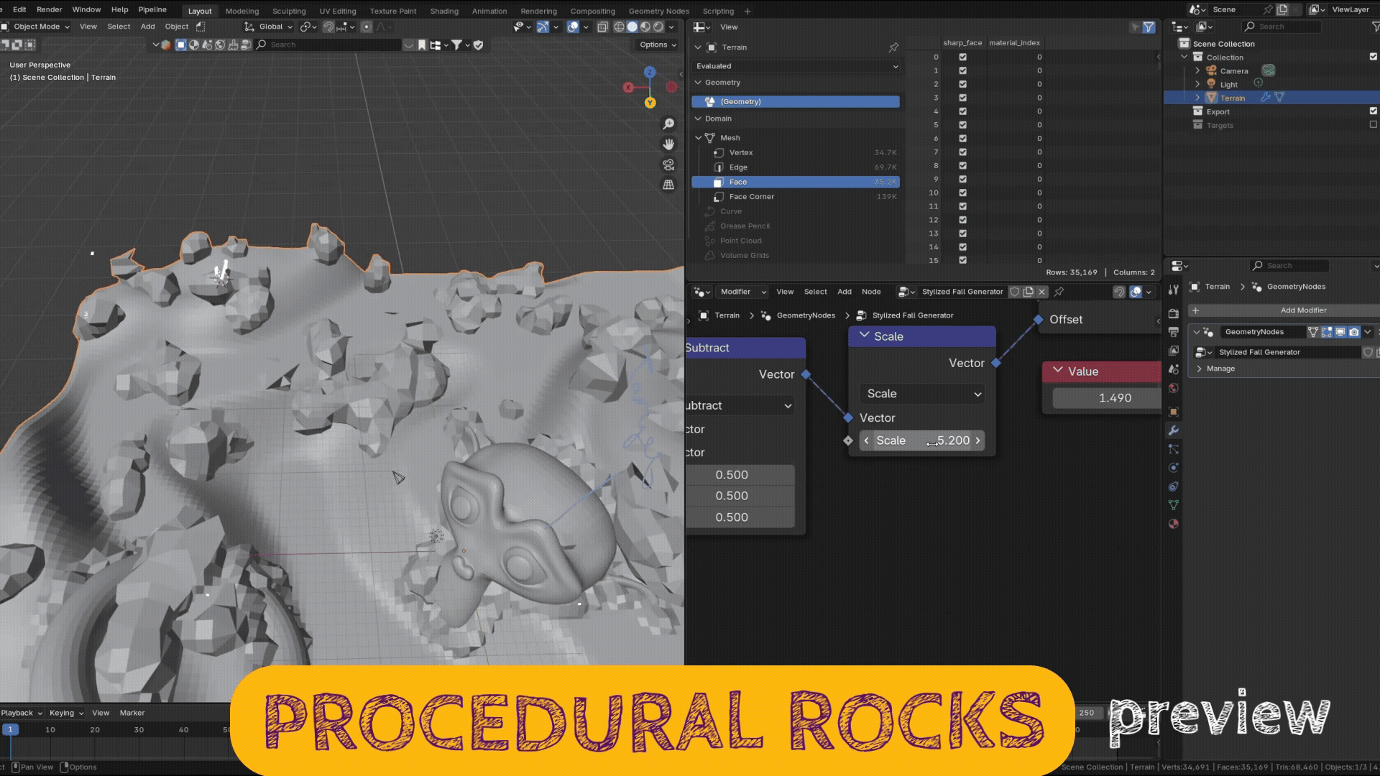Toggle sharp_face checkbox in row 0

[x=962, y=57]
